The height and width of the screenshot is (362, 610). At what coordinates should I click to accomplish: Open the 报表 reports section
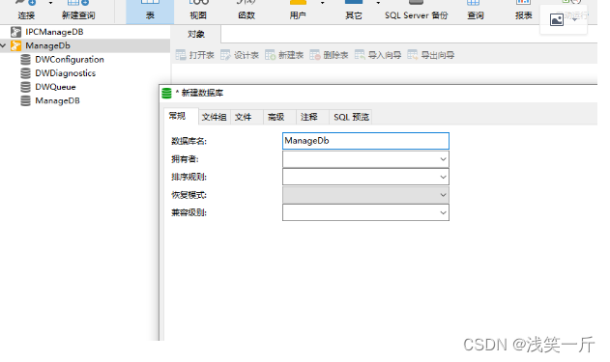click(523, 11)
